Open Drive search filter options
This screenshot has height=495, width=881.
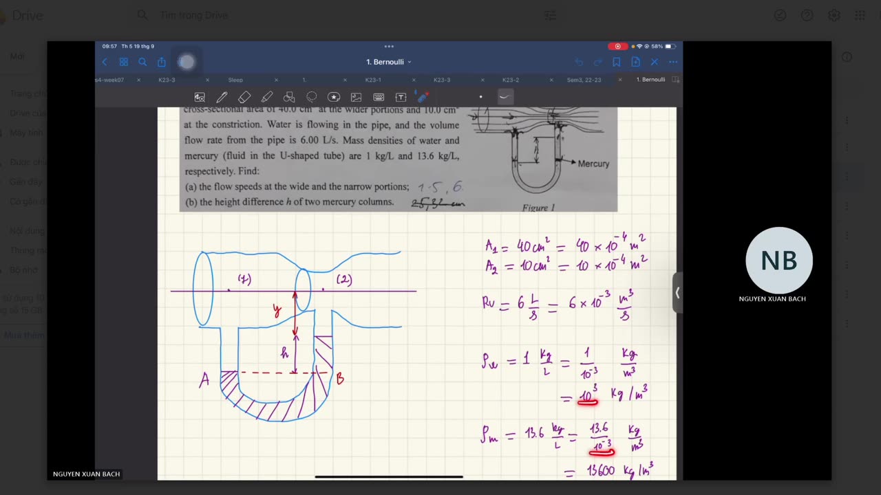click(x=550, y=15)
